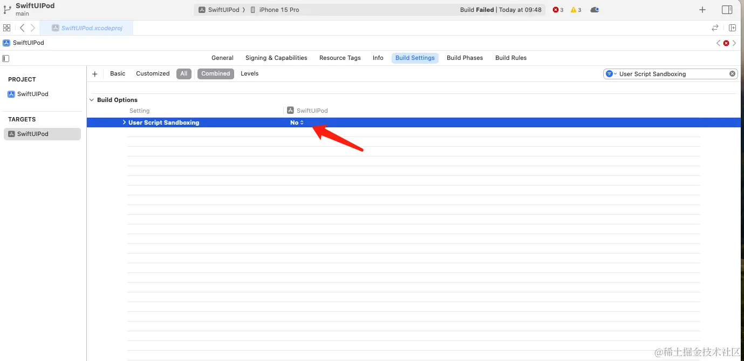Click the SwiftUIPod project title
The image size is (744, 361).
tap(35, 6)
